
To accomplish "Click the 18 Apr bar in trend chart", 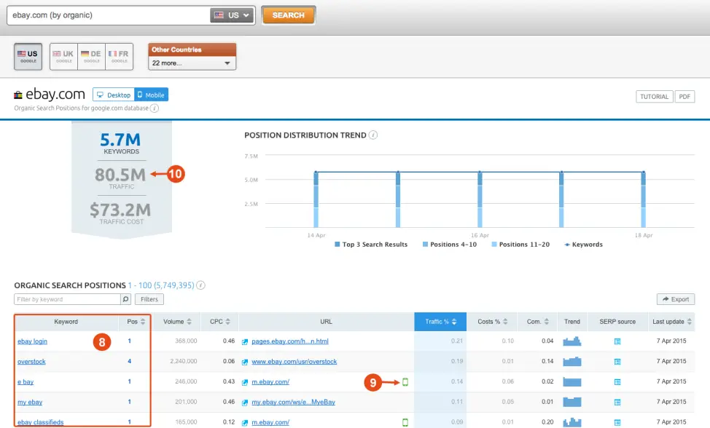I will [644, 199].
